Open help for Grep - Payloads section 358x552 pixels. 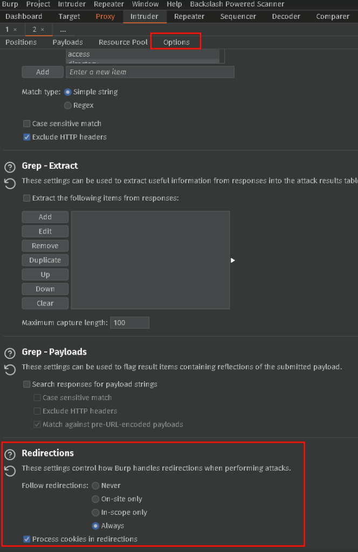(x=10, y=353)
